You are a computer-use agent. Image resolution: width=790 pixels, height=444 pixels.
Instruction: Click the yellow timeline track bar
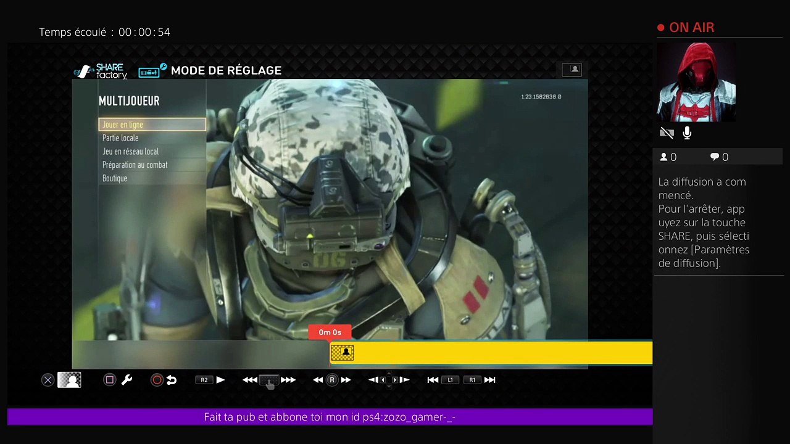tap(491, 353)
